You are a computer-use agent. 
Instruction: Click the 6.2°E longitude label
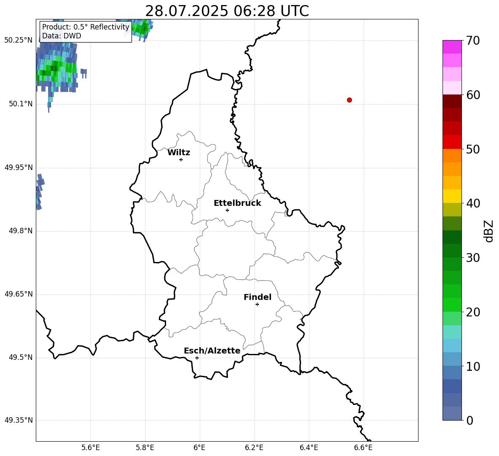[x=254, y=448]
